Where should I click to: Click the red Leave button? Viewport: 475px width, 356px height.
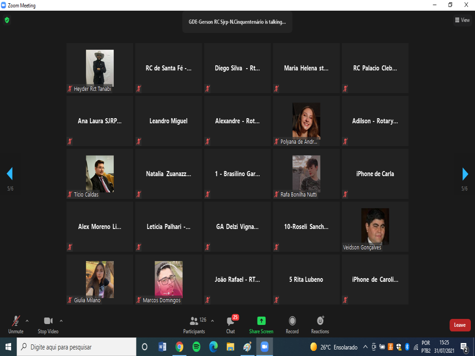460,325
